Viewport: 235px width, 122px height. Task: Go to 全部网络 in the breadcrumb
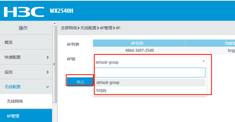coord(69,28)
